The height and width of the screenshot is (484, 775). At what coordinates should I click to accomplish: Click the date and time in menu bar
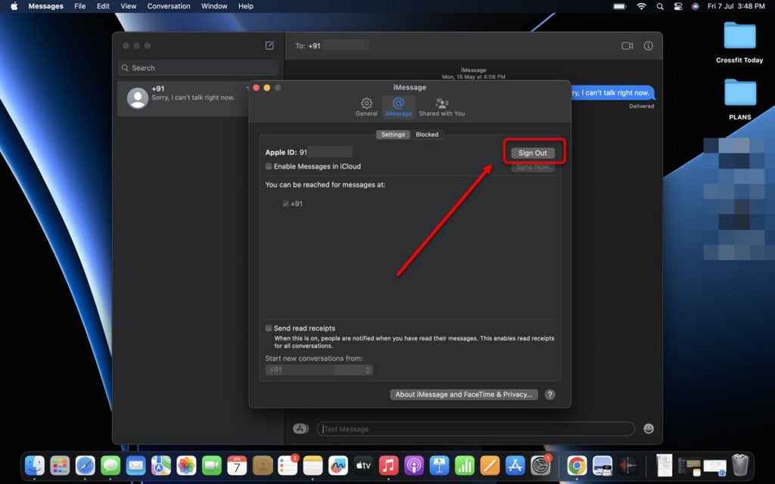736,6
